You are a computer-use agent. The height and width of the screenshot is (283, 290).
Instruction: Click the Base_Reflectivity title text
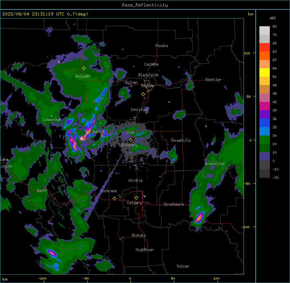(145, 5)
